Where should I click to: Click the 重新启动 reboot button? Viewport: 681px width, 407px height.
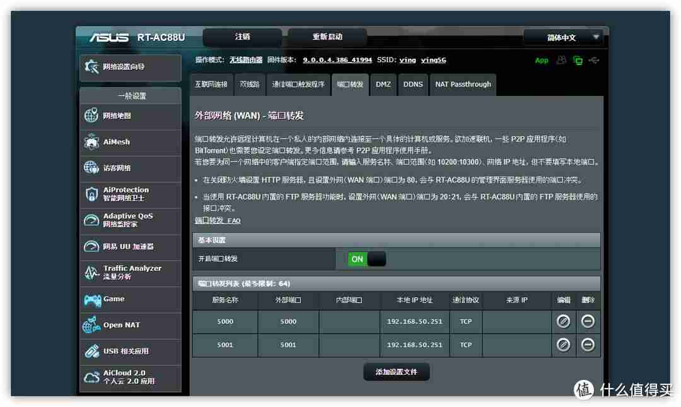tap(327, 37)
